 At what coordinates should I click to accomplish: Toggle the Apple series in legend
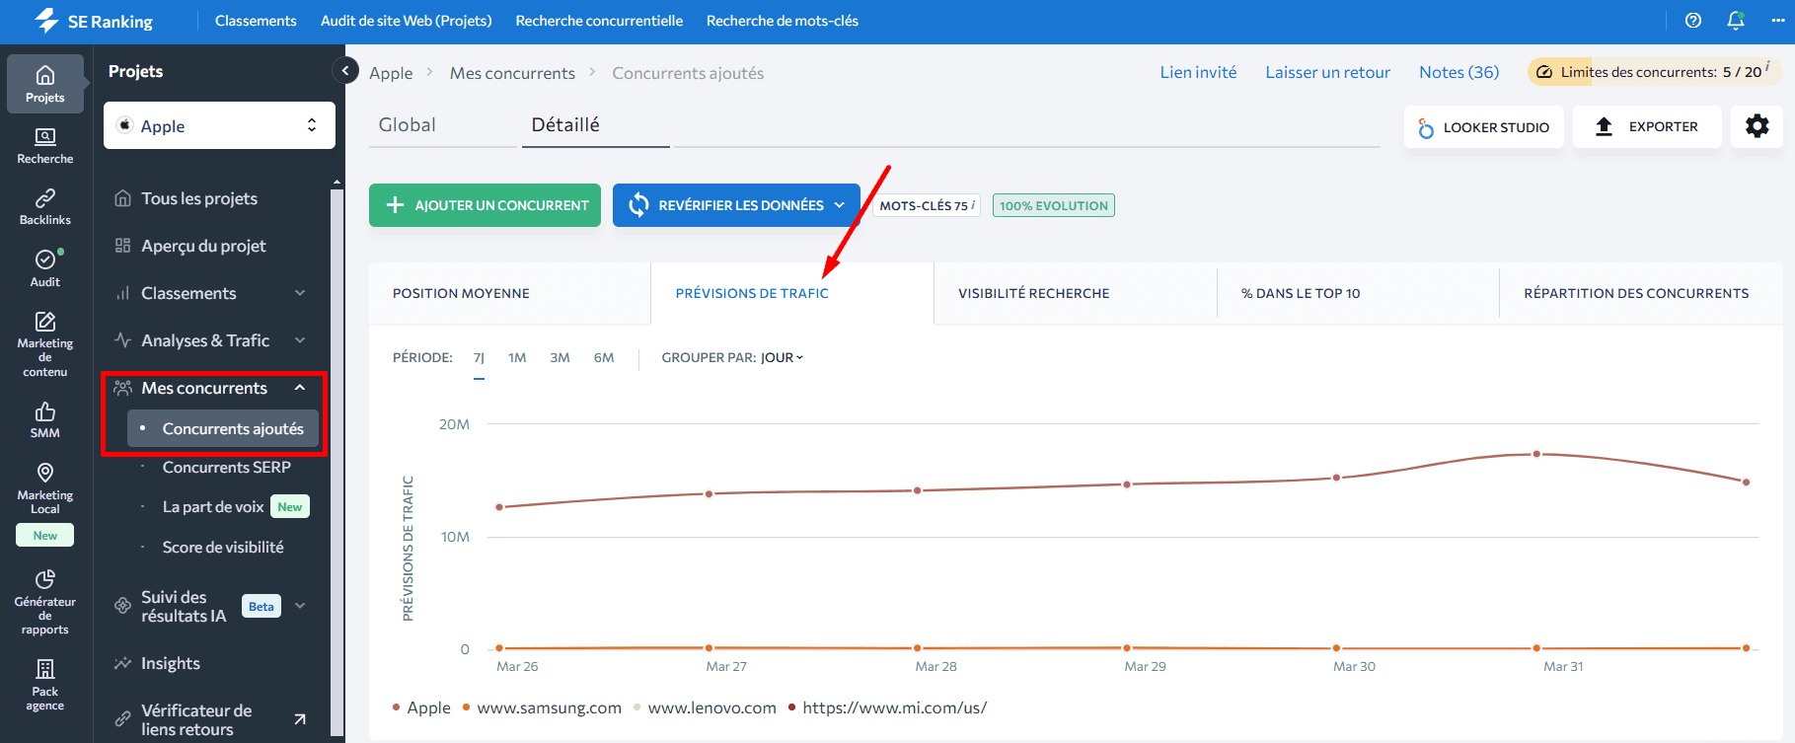tap(421, 707)
